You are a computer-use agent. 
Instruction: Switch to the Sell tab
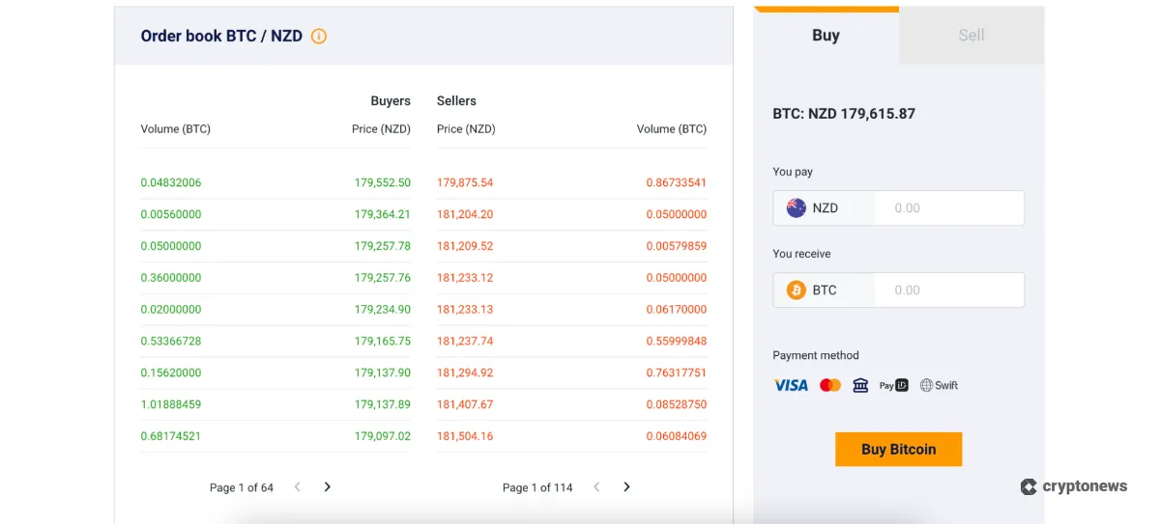(971, 36)
